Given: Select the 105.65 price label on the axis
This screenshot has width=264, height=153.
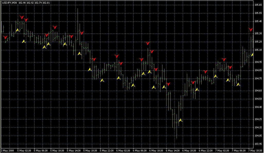Looking at the screenshot, I should click(258, 5).
